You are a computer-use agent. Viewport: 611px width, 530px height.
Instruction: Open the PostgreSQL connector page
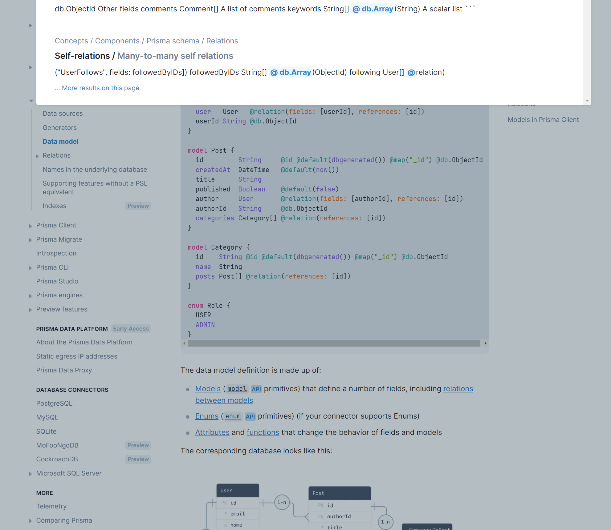click(x=54, y=403)
